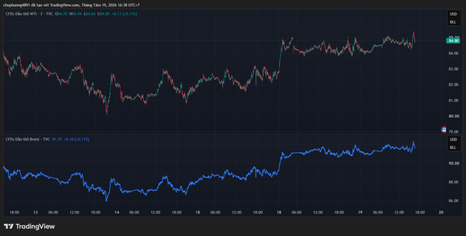The width and height of the screenshot is (466, 236).
Task: Click date 13 on the time axis
Action: coord(35,212)
